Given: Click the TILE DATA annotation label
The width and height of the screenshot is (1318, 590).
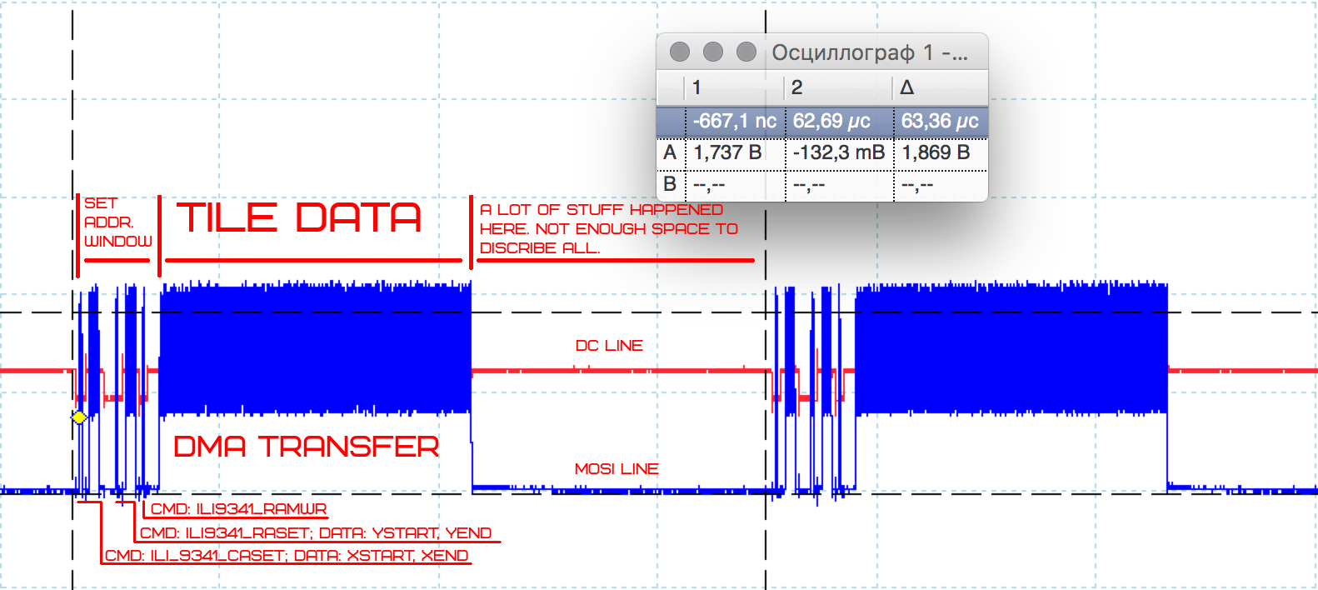Looking at the screenshot, I should 299,218.
